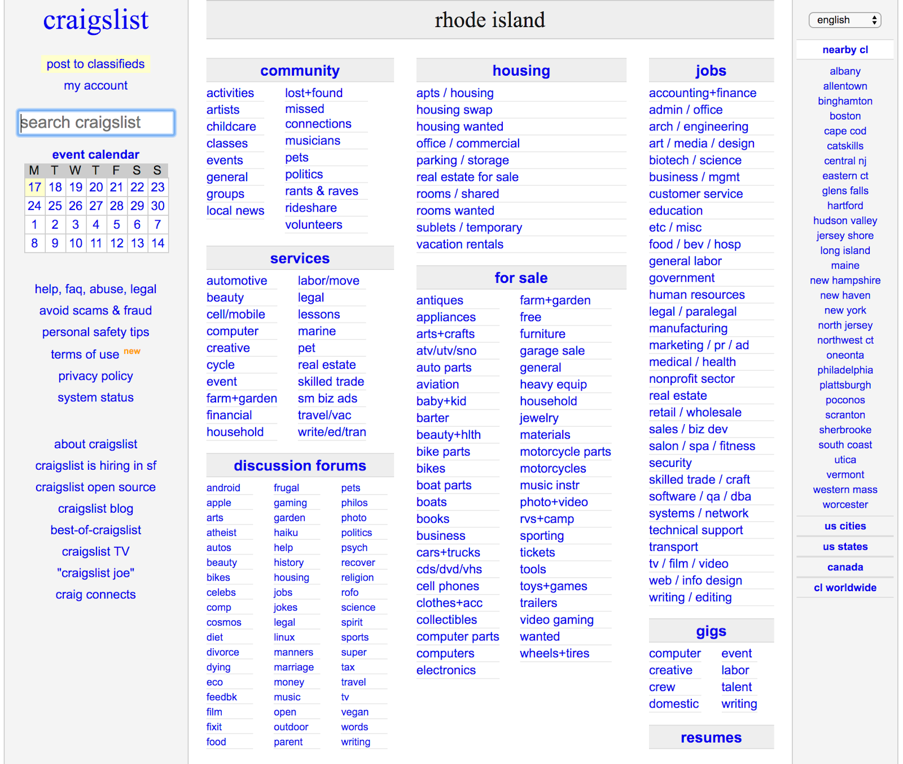
Task: Open help, faq, abuse, legal page
Action: (x=96, y=289)
